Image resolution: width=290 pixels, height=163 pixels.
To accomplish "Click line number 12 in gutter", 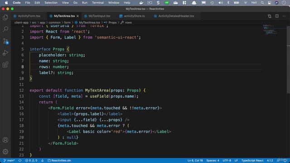I will [21, 91].
